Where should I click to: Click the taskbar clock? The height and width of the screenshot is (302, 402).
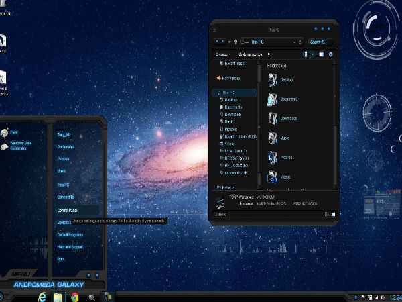coord(395,297)
